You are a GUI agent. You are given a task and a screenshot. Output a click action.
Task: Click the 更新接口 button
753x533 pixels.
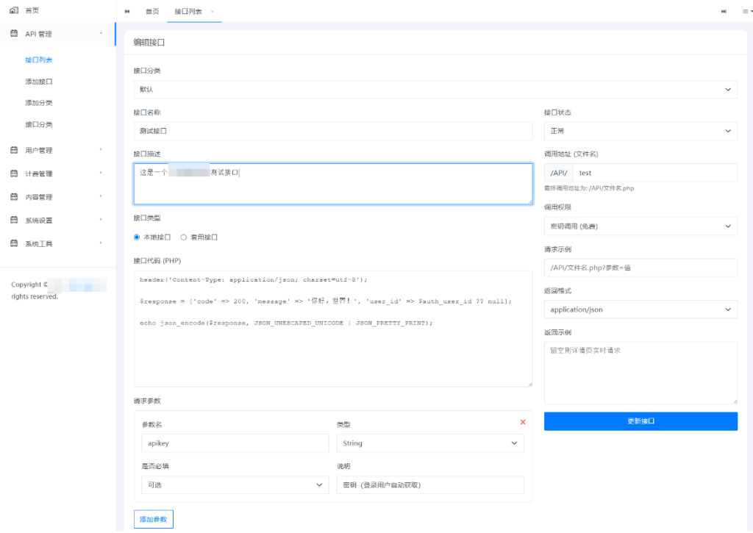[x=640, y=421]
